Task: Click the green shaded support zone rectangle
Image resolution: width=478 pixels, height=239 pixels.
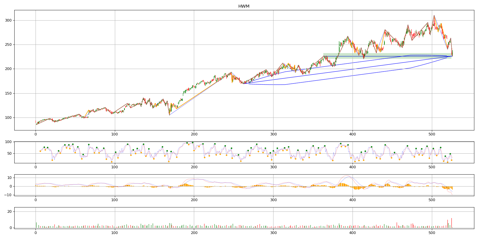Action: [x=387, y=56]
